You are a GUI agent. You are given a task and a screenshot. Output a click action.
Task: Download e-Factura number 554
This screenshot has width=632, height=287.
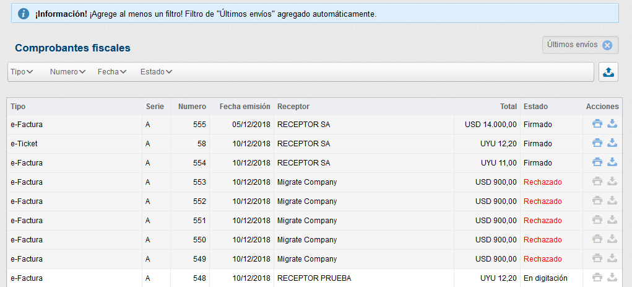pos(612,162)
